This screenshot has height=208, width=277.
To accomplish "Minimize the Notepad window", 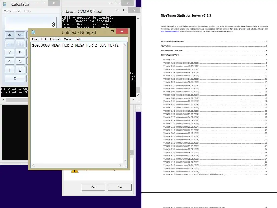I will pos(105,32).
